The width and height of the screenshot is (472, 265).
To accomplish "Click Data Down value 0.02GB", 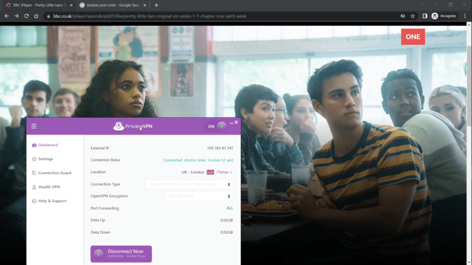I will (227, 232).
